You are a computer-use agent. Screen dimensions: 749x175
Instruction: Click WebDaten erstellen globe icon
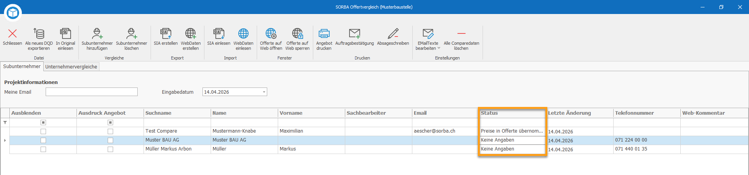[x=190, y=33]
